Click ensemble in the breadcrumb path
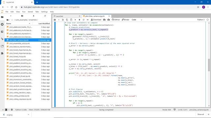This screenshot has height=118, width=211. pos(33,20)
